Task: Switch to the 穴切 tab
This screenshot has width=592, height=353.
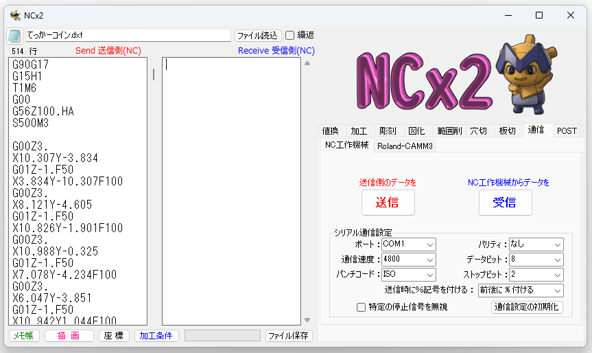Action: [x=479, y=130]
